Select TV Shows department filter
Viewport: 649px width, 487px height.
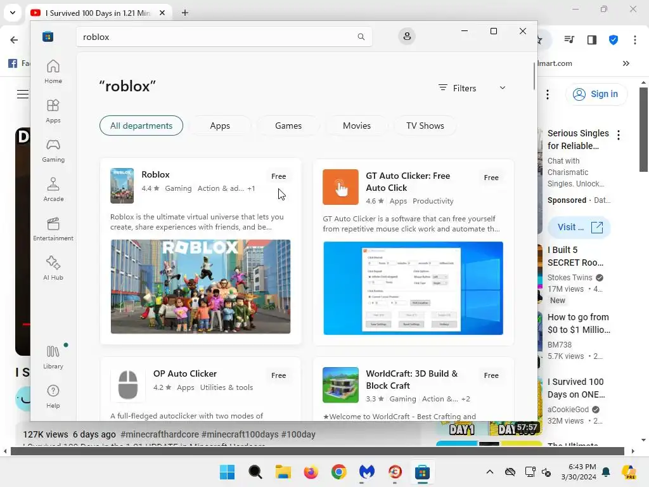click(425, 126)
